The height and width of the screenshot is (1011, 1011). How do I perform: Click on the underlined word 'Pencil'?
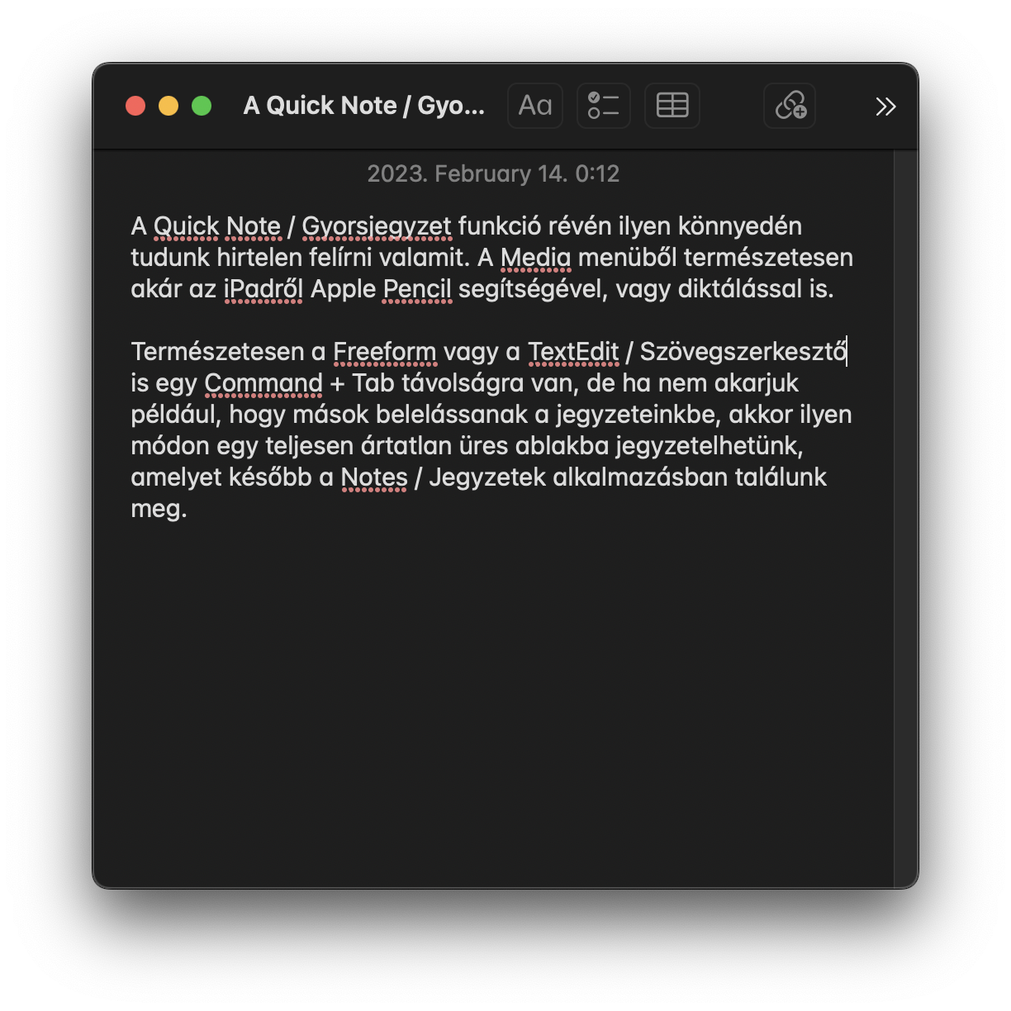click(417, 289)
